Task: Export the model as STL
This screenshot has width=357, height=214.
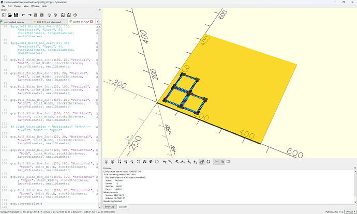Action: 63,15
